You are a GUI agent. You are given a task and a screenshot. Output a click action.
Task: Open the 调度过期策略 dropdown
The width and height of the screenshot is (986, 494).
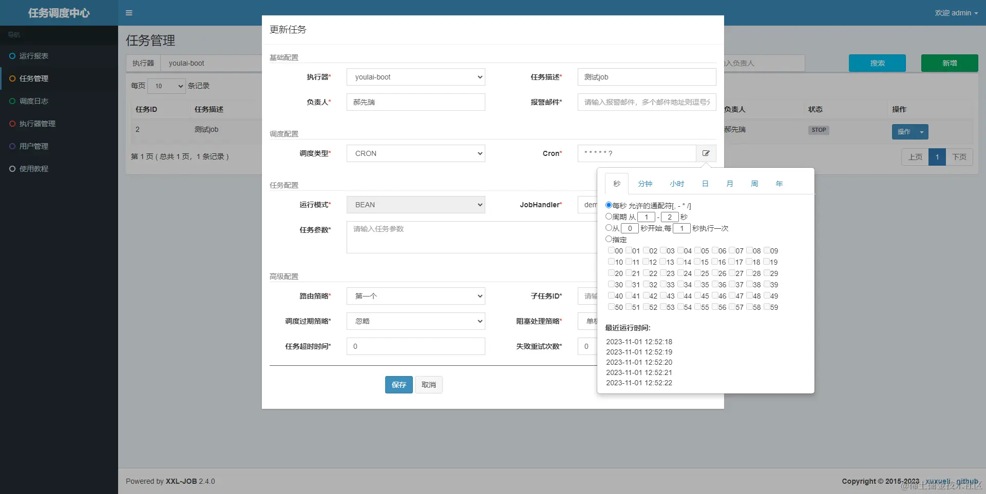(x=416, y=321)
